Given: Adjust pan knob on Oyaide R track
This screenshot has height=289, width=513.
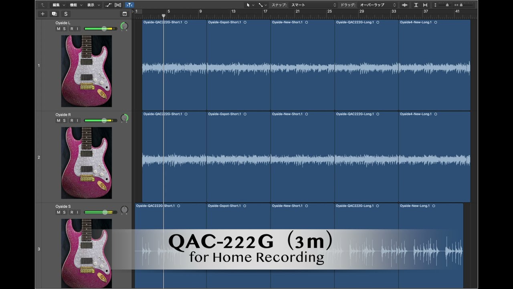Looking at the screenshot, I should 124,118.
